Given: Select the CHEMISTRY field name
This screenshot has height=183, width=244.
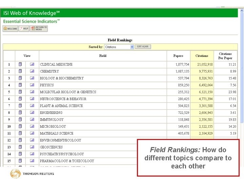Looking at the screenshot, I should tap(49, 71).
